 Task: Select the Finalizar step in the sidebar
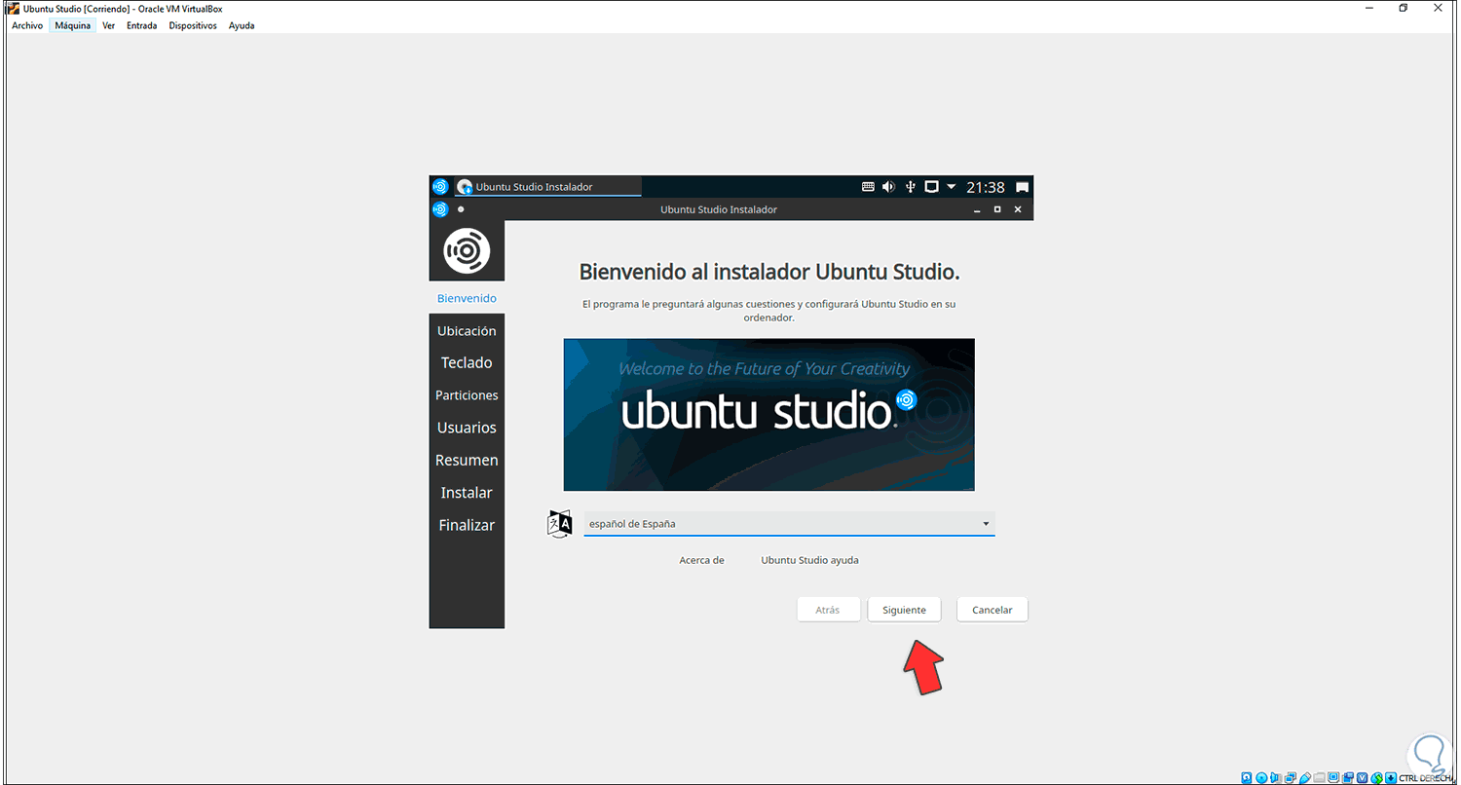coord(467,525)
